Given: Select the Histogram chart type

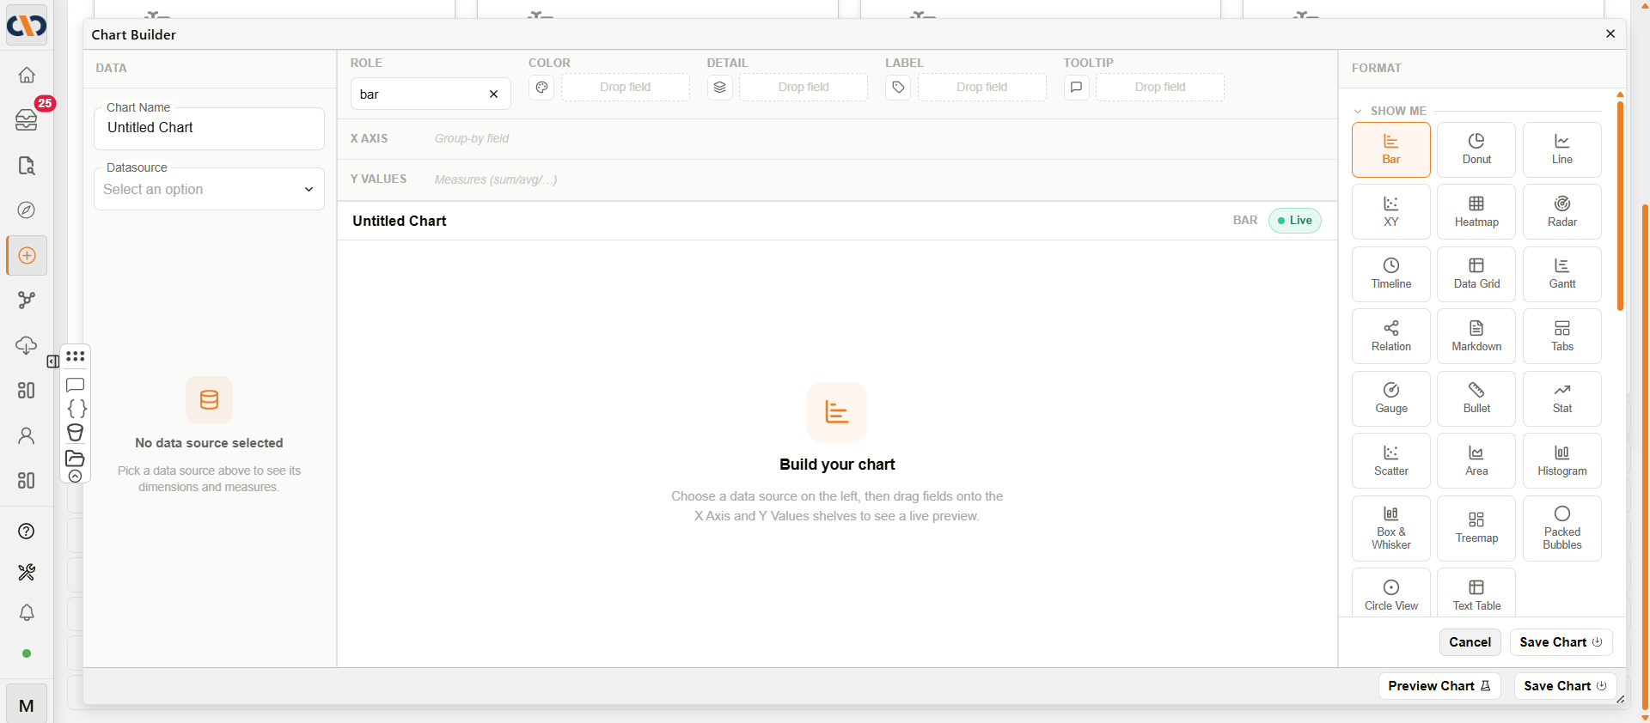Looking at the screenshot, I should coord(1561,460).
